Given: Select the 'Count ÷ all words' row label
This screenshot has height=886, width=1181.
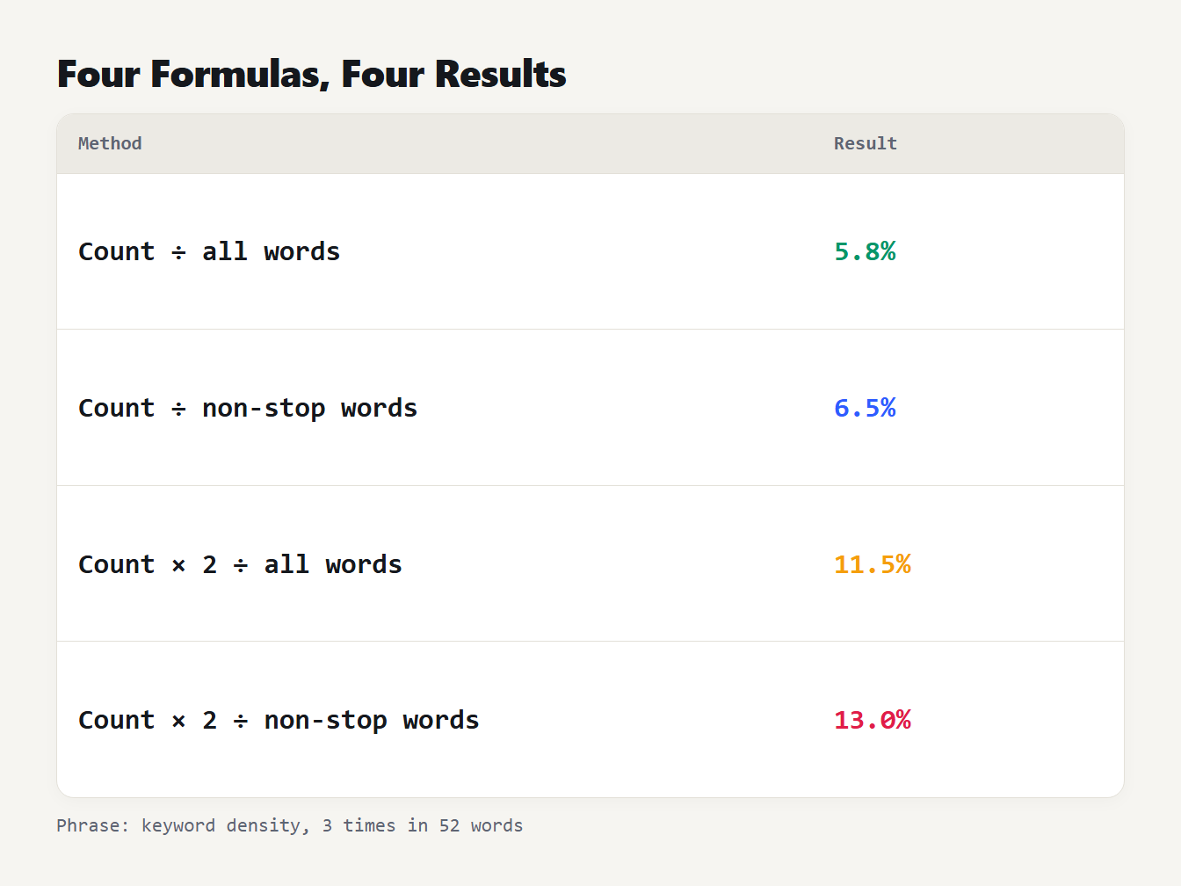Looking at the screenshot, I should pyautogui.click(x=209, y=251).
